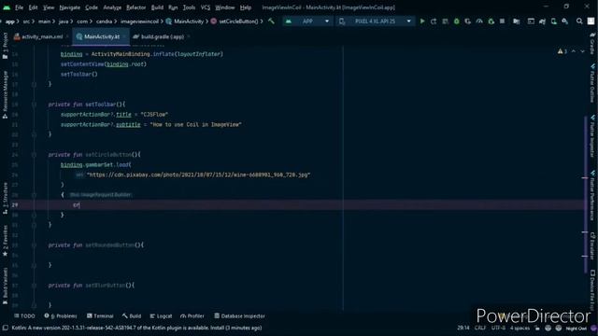Click the user account icon at top right
Image resolution: width=598 pixels, height=336 pixels.
pos(591,21)
